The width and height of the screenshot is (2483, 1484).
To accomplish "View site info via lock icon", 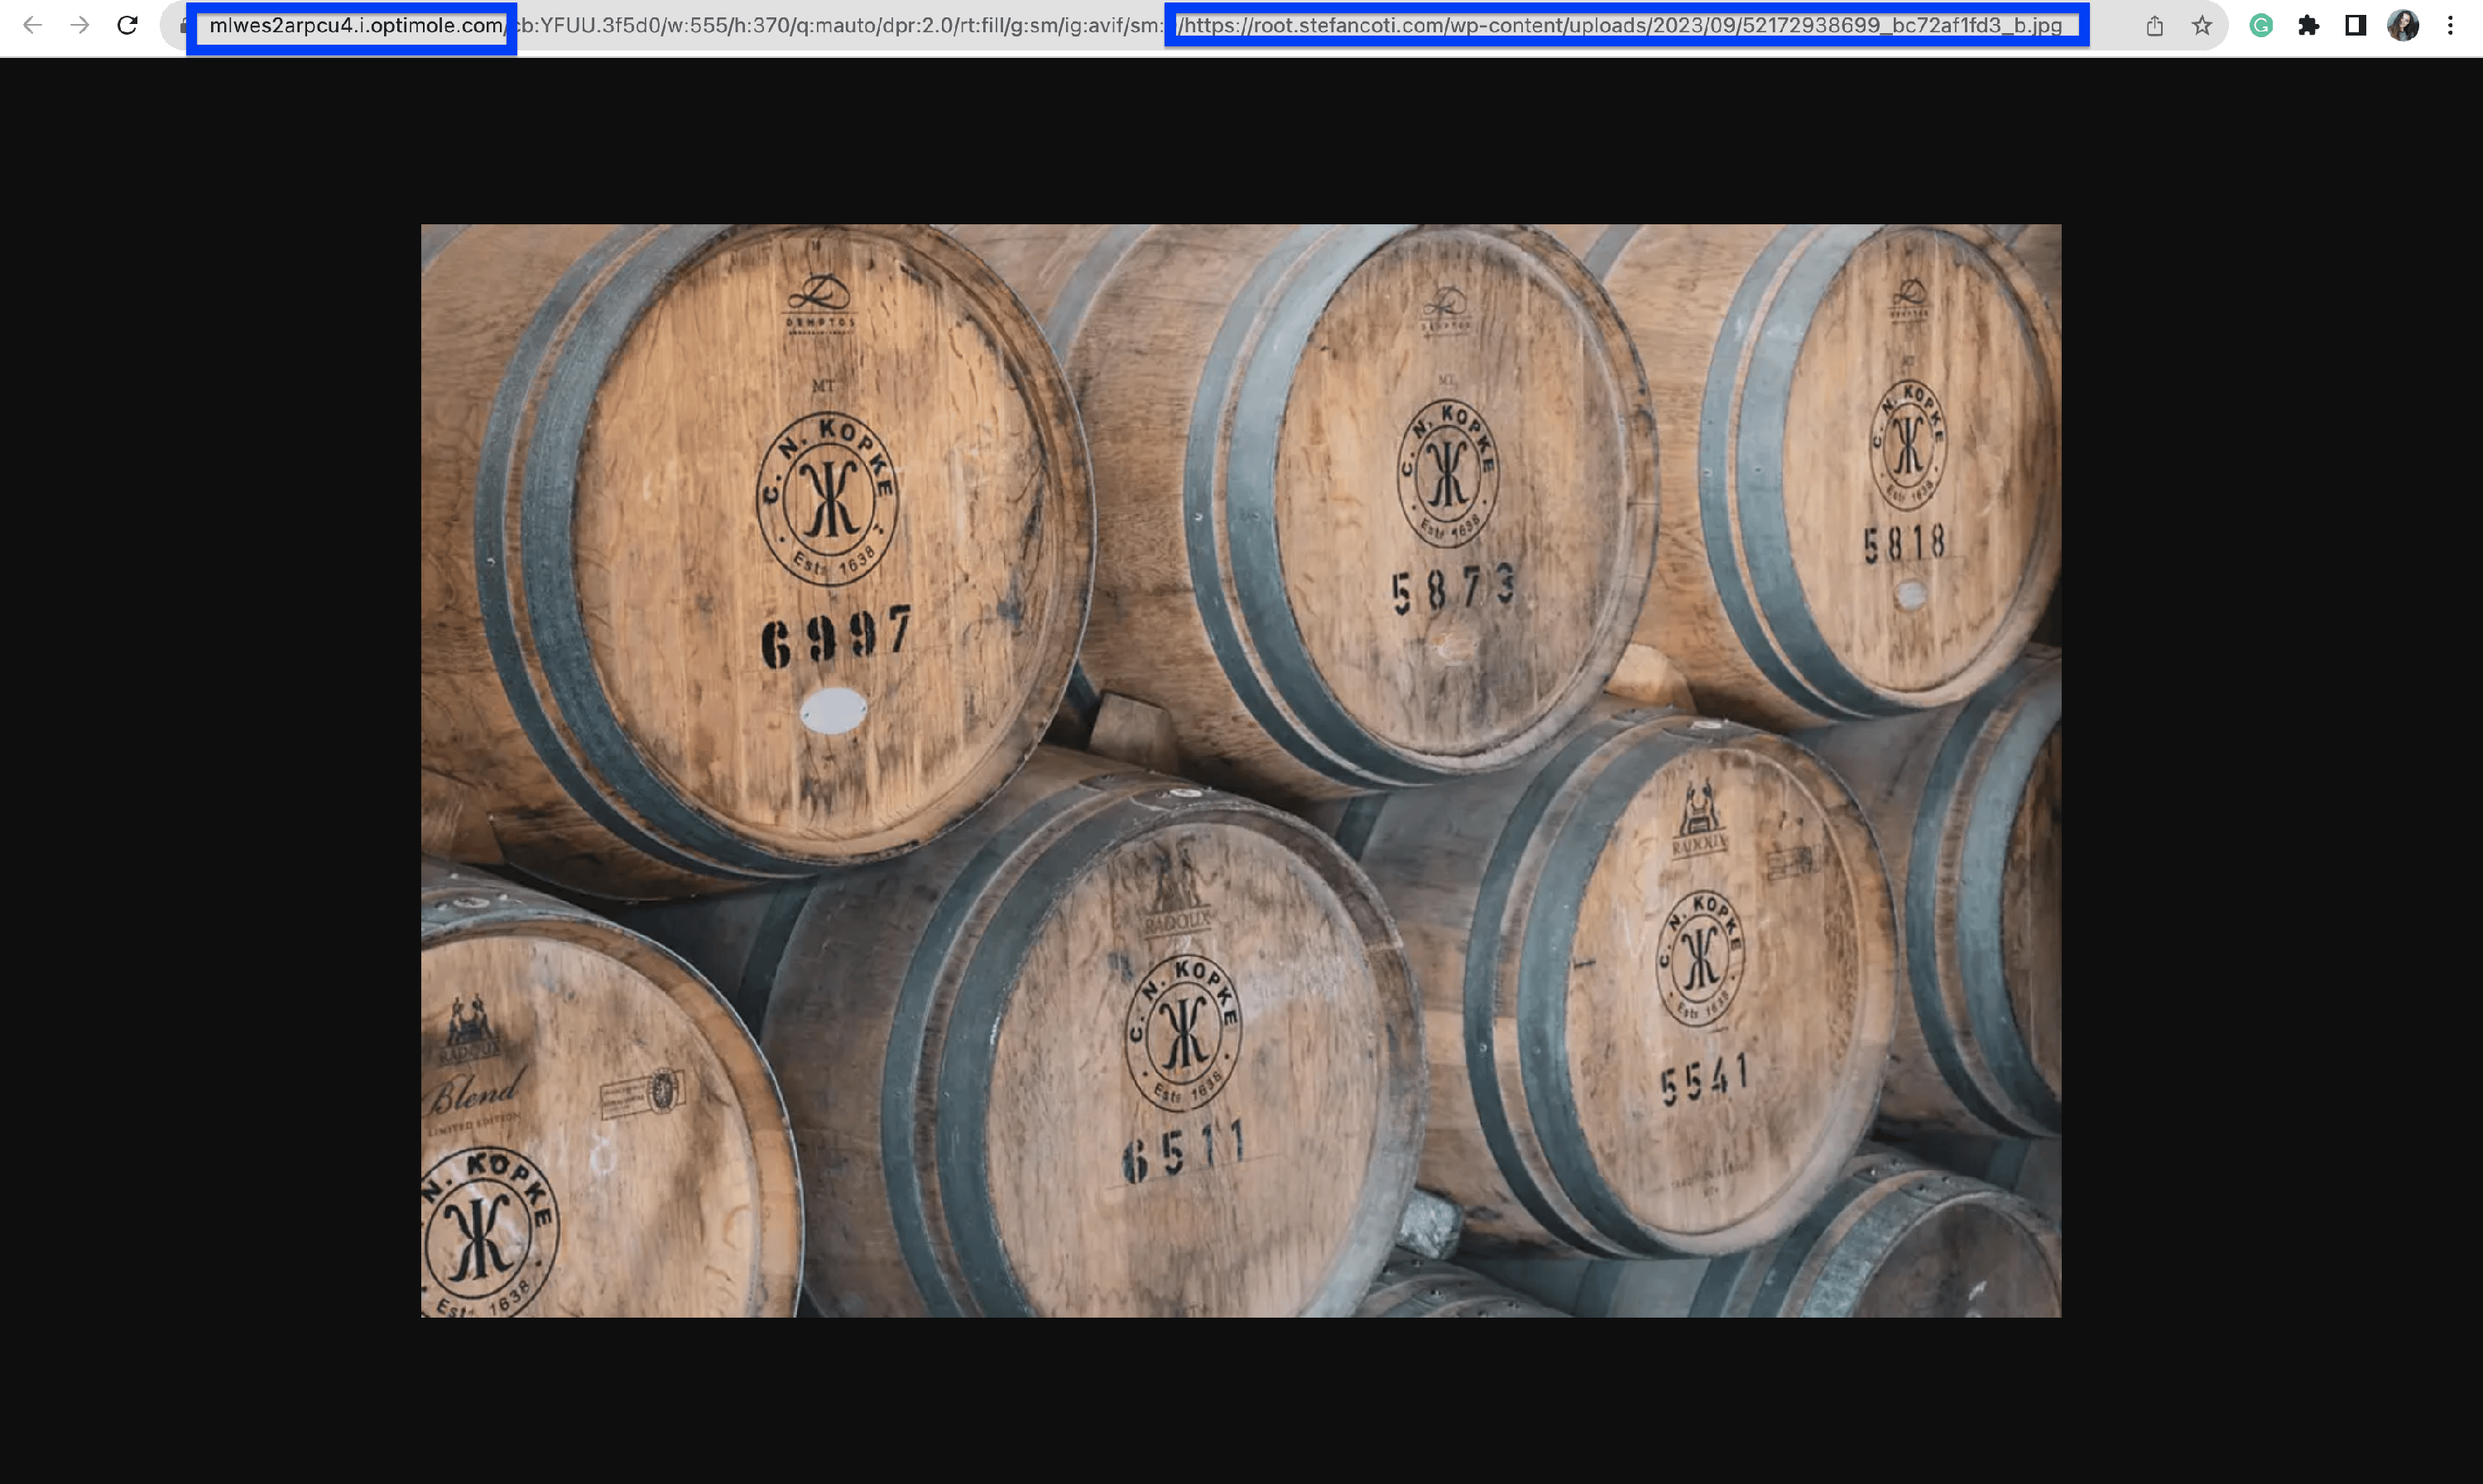I will tap(183, 26).
